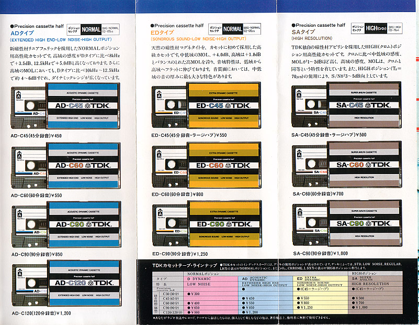The image size is (419, 325).
Task: Click the HIGH (CrO2) position badge
Action: pos(376,28)
